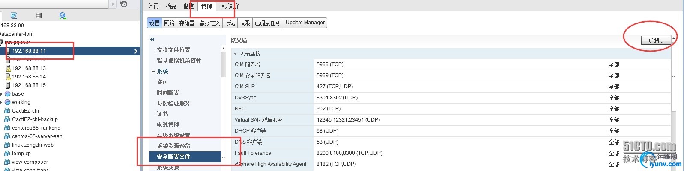The width and height of the screenshot is (684, 171).
Task: Expand the working resource pool
Action: point(1,102)
